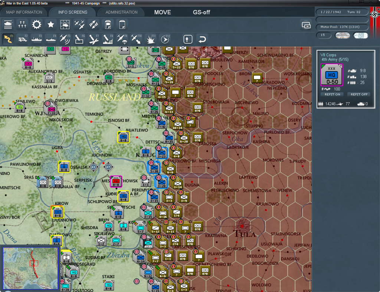This screenshot has height=292, width=380.
Task: Select the orange-bordered unit near Ljudinowo
Action: tap(58, 212)
